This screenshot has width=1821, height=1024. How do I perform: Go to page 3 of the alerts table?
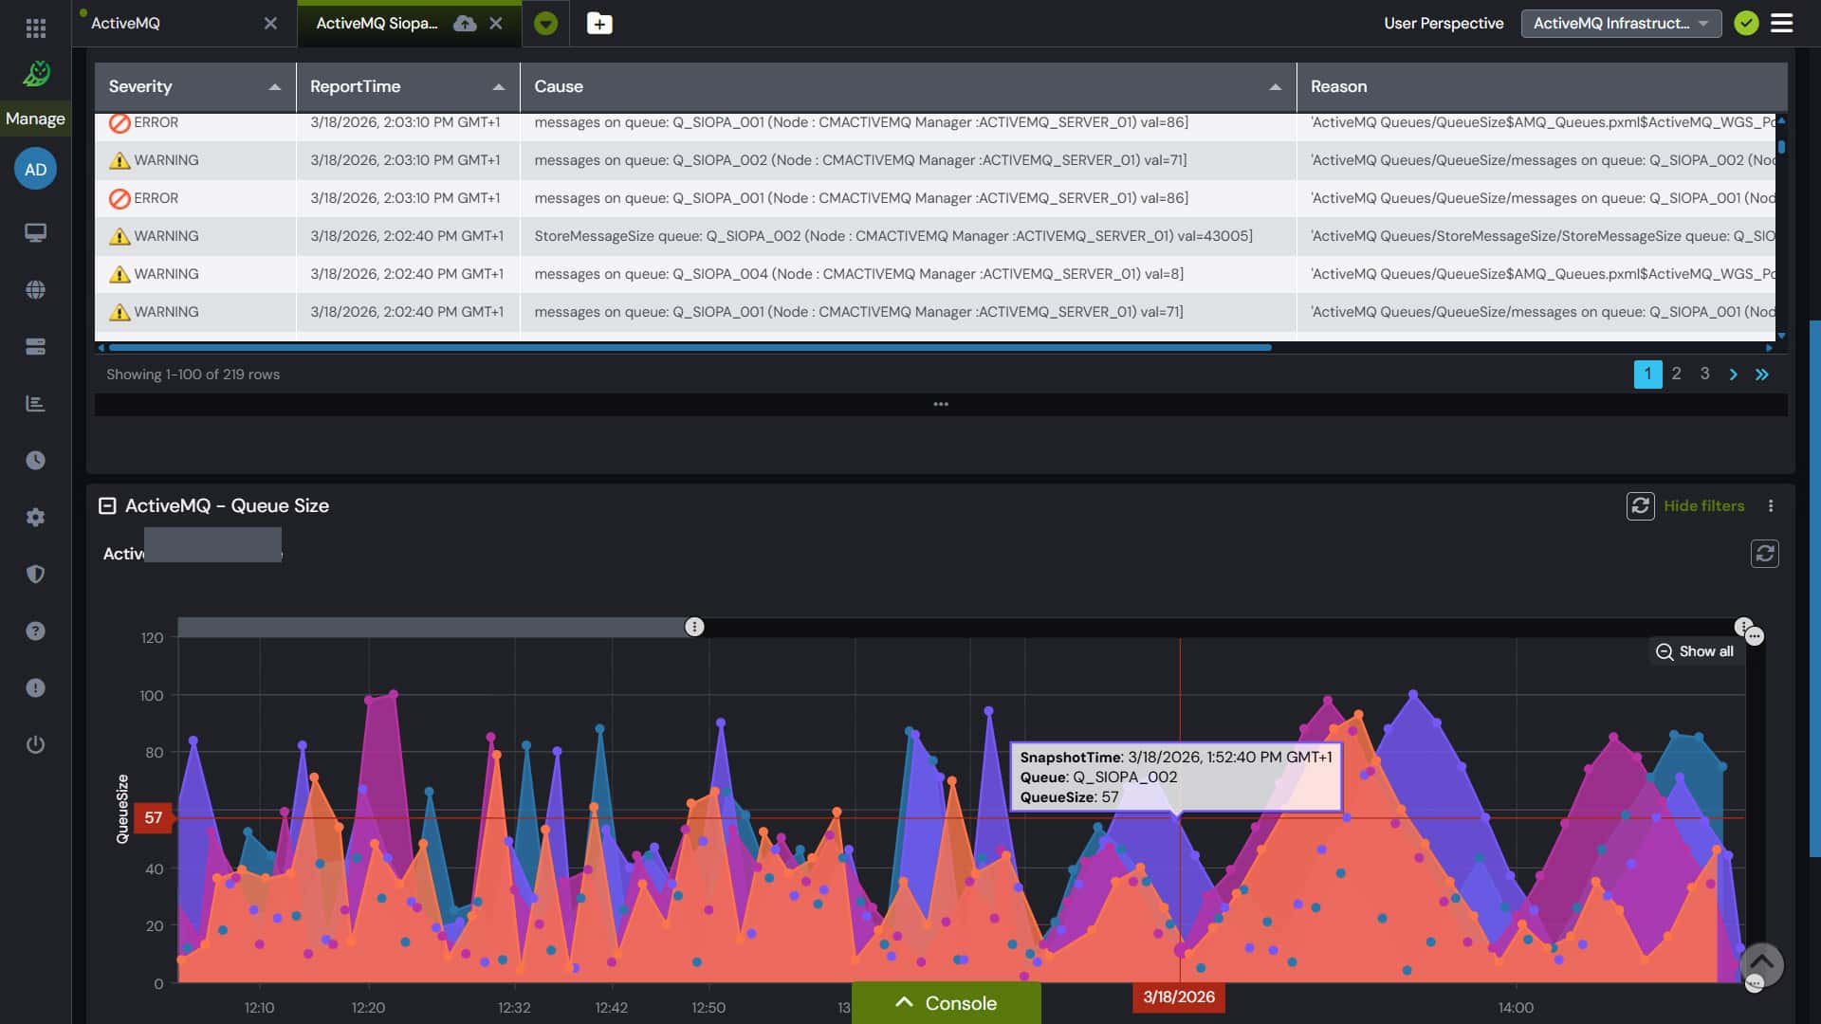click(1705, 375)
